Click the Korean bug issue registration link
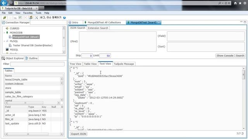248x139 pixels. tap(51, 17)
